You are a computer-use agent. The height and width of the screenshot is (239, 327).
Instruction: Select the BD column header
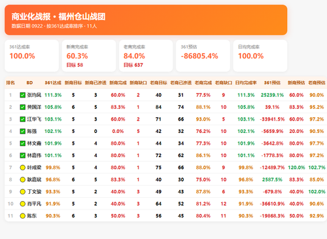29,83
